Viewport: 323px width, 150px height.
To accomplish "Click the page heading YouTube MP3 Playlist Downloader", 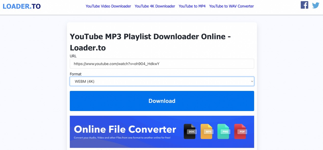I will tap(150, 42).
